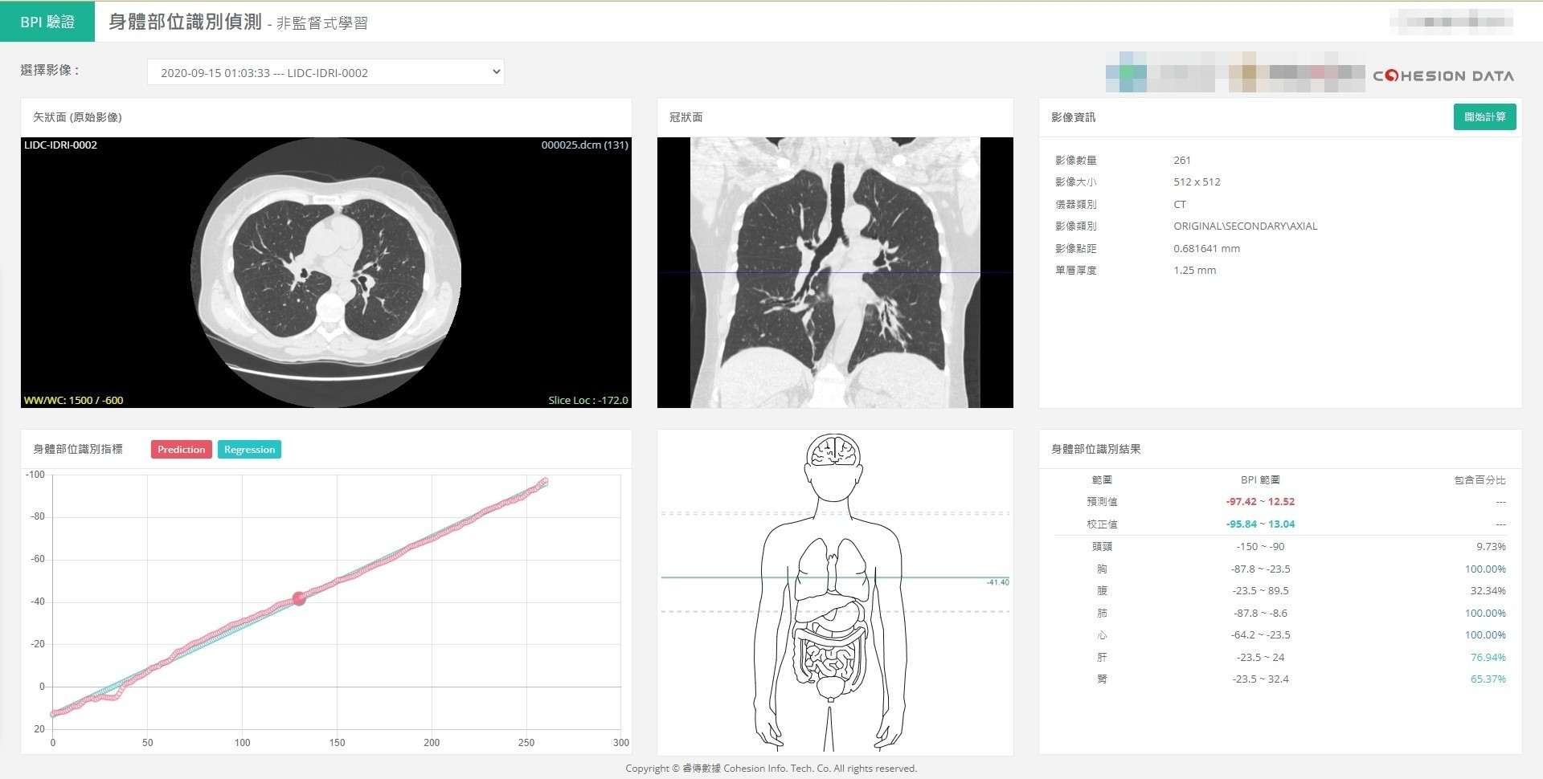Select the 頭頸 row in results
This screenshot has width=1543, height=779.
[x=1280, y=547]
